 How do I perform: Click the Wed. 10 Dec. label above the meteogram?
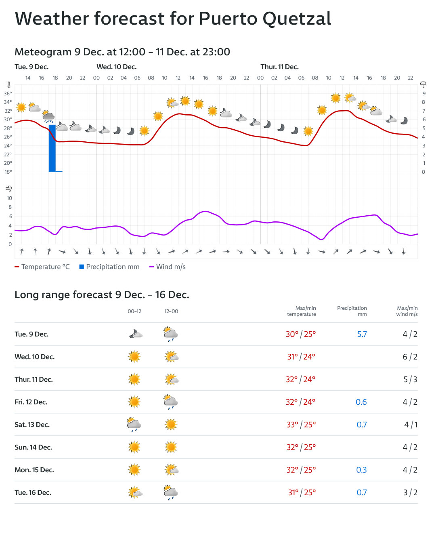tap(117, 67)
